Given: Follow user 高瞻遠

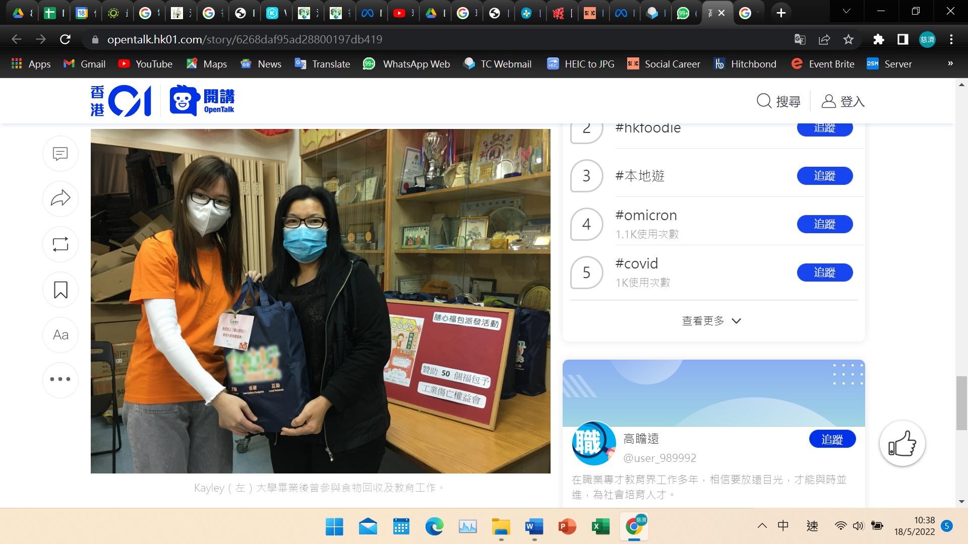Looking at the screenshot, I should [832, 439].
